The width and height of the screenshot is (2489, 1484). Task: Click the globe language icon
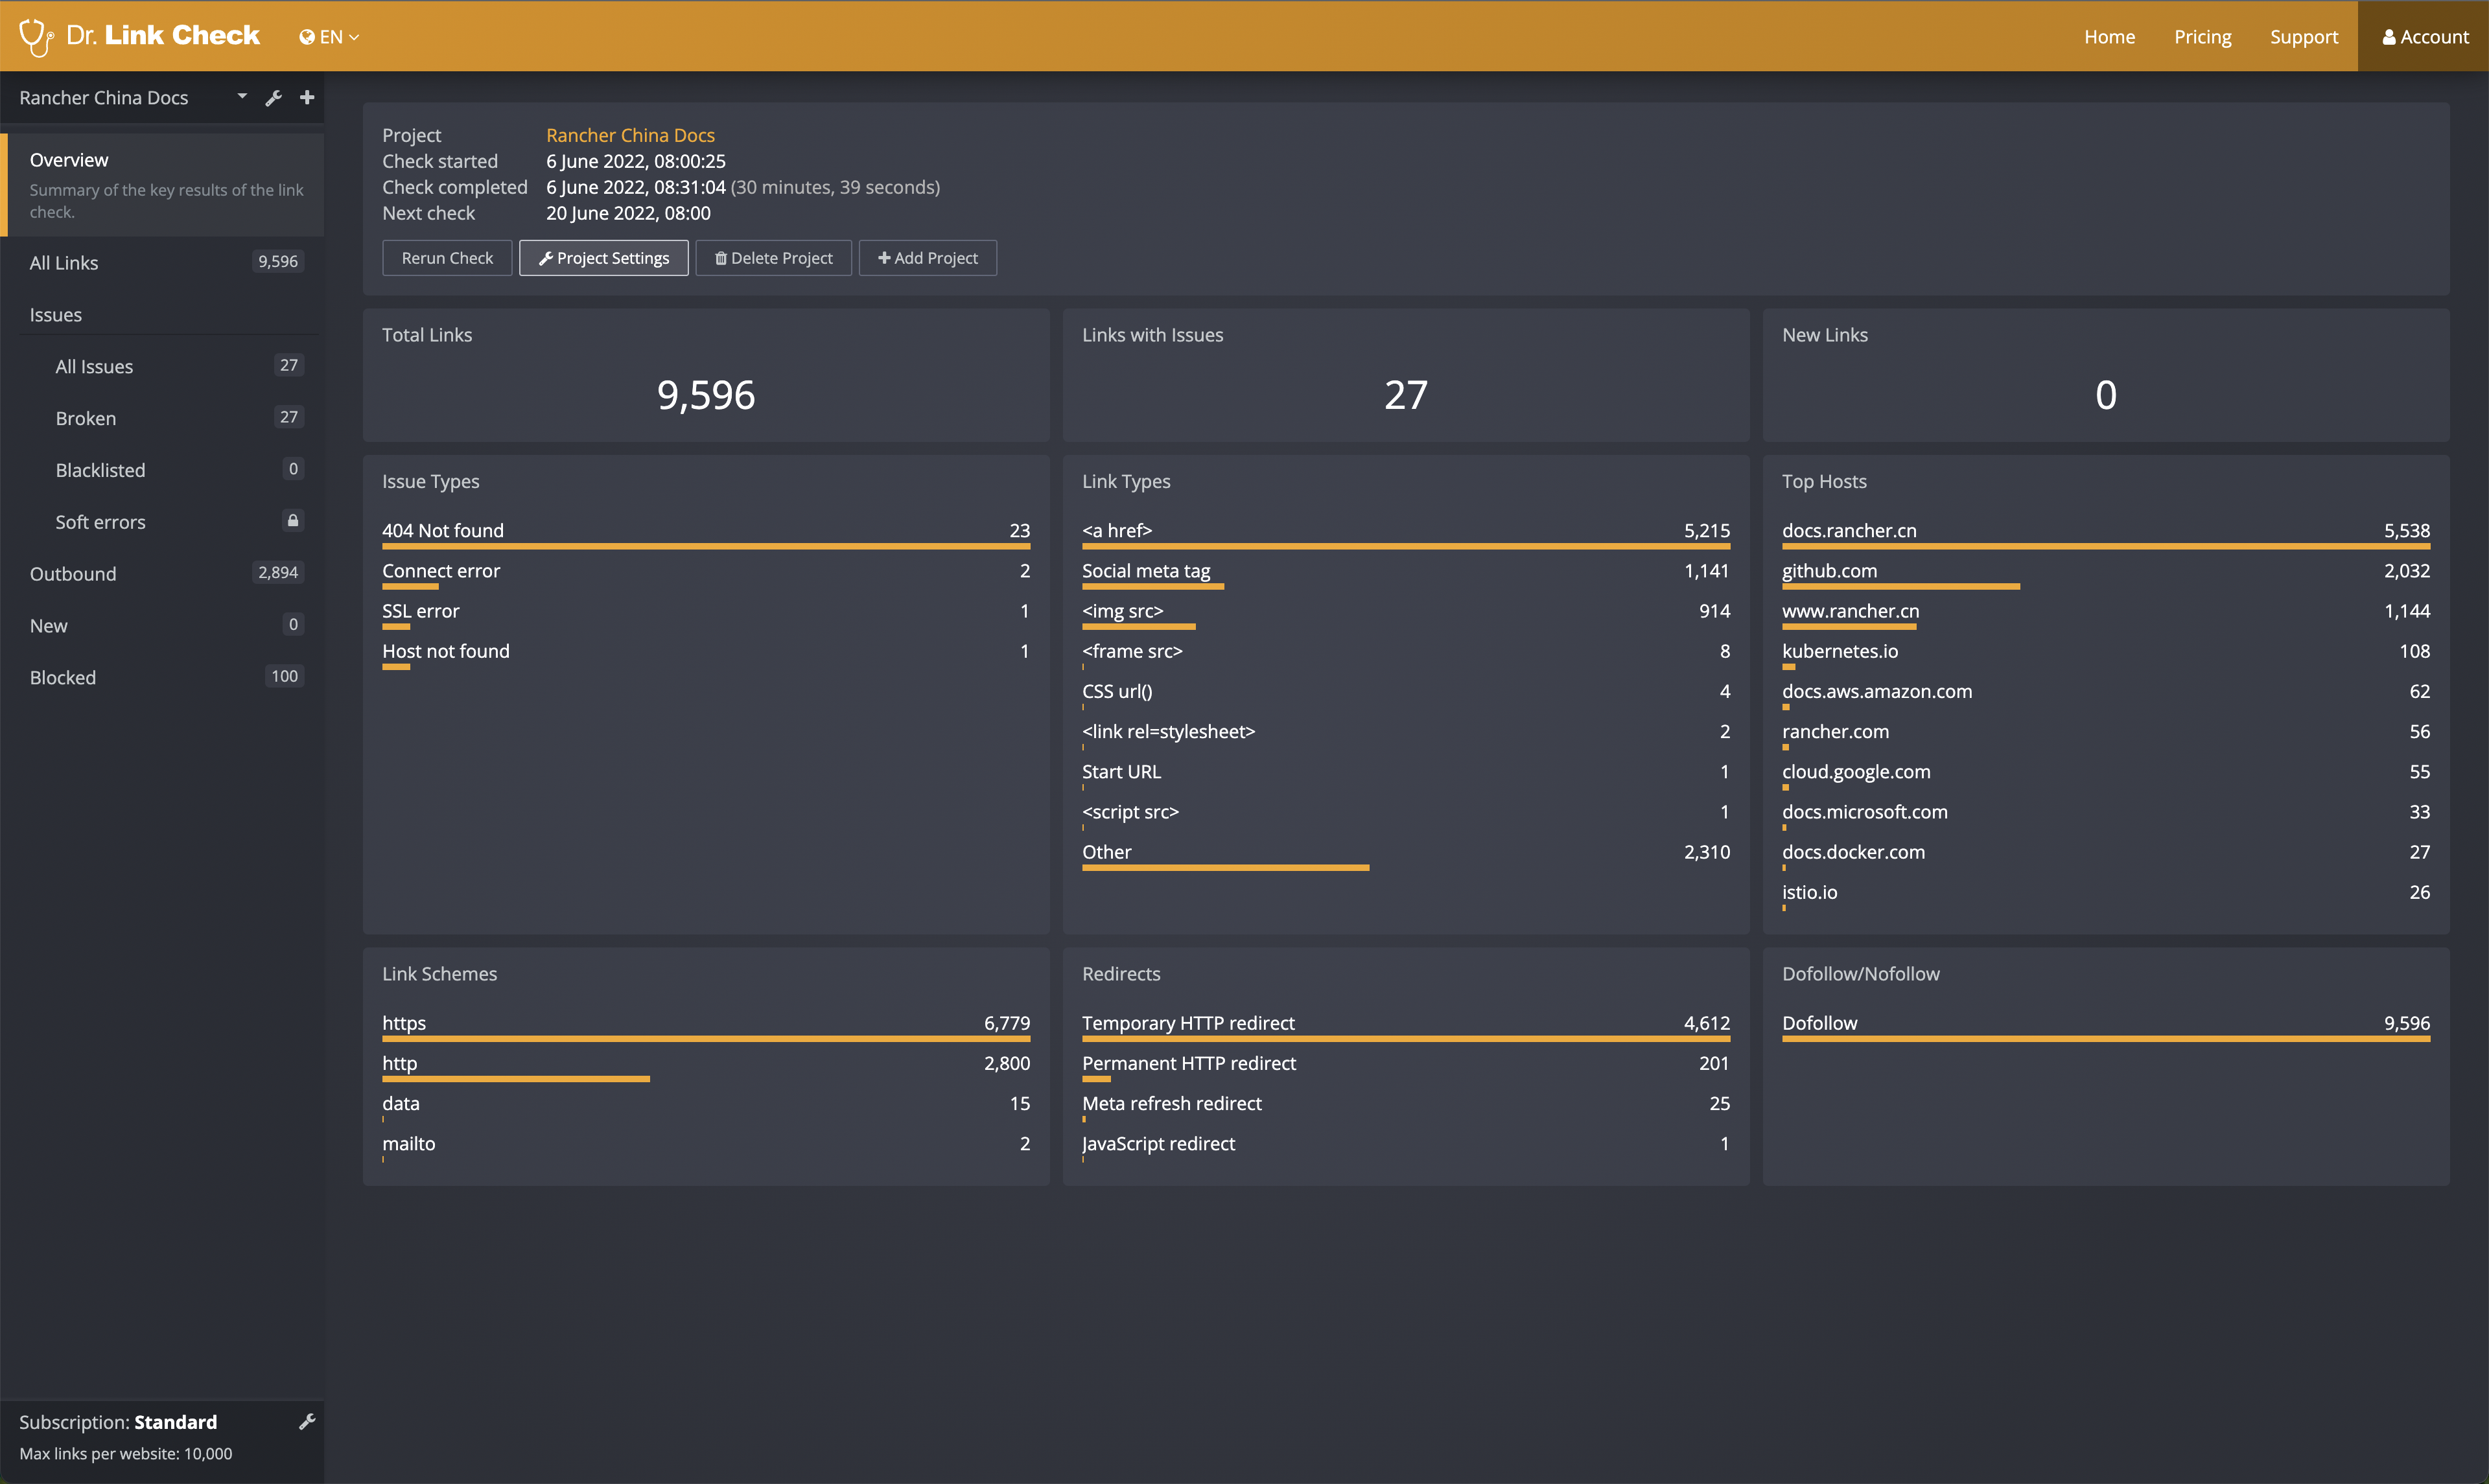[x=307, y=37]
